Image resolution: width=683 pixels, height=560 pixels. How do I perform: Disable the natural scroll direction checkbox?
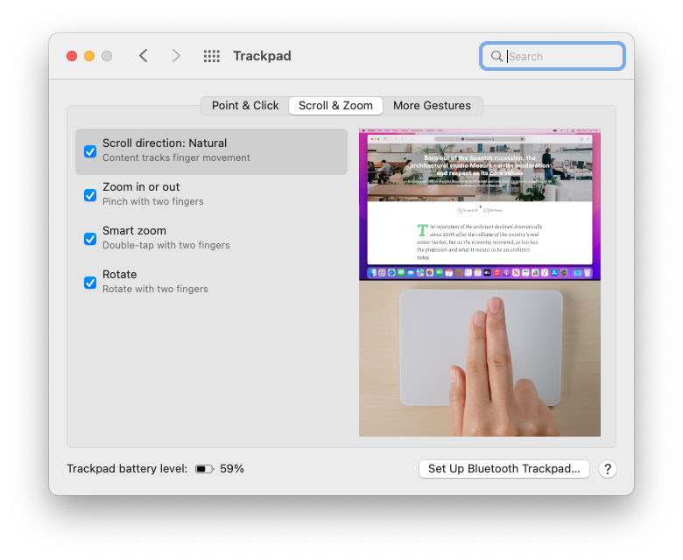point(90,151)
